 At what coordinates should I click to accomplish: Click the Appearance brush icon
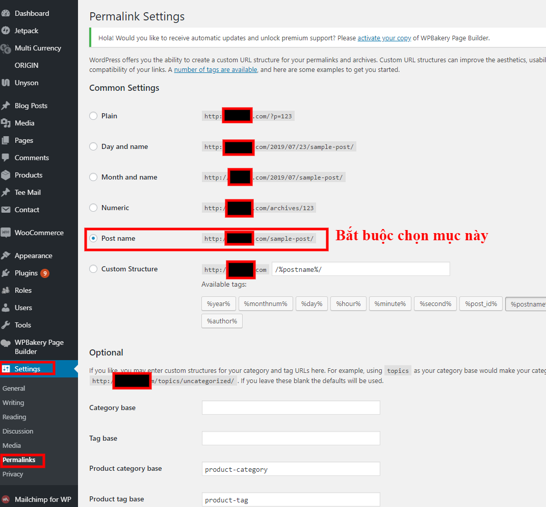[x=6, y=256]
